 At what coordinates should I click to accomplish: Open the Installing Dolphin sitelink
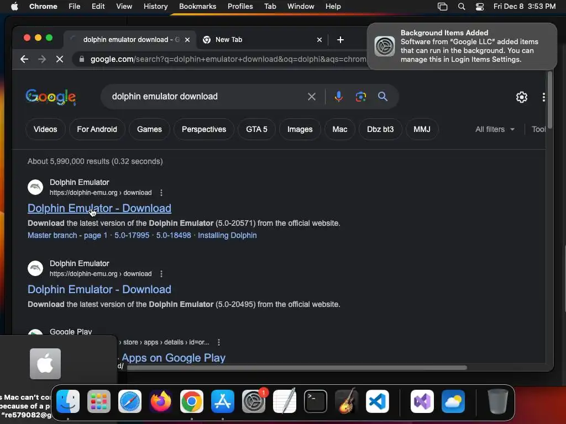227,235
